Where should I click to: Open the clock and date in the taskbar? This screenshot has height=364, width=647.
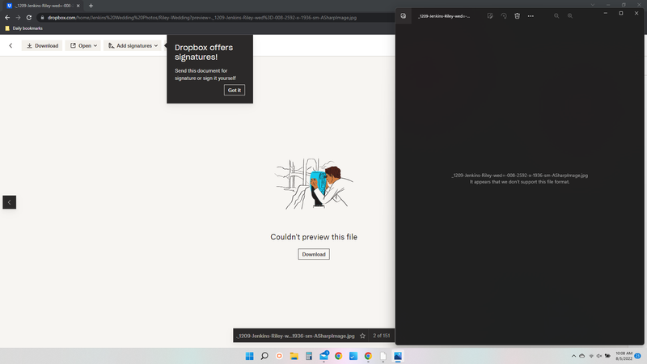point(624,356)
